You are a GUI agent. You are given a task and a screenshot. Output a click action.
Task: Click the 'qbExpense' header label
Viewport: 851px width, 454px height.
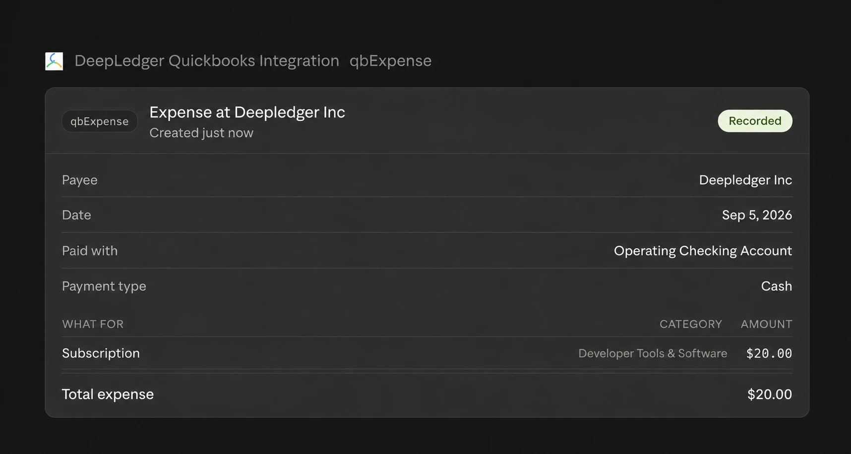pos(390,61)
